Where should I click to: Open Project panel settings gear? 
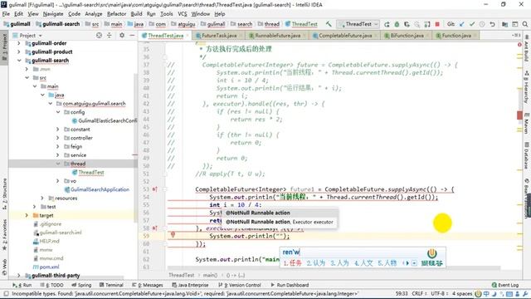tap(122, 35)
